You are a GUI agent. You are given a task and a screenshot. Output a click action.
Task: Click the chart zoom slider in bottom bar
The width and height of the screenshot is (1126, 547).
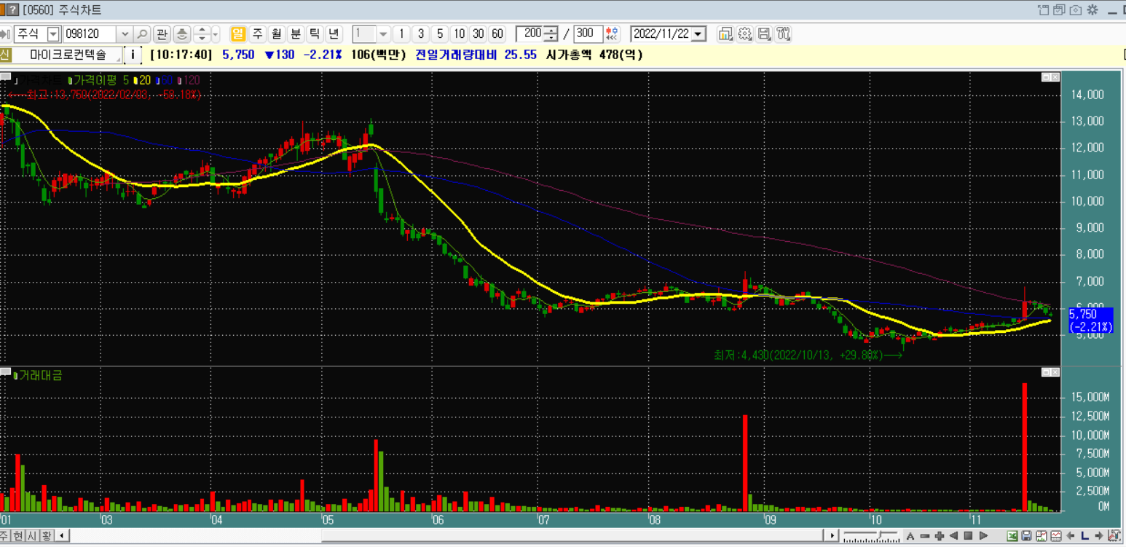(x=871, y=536)
